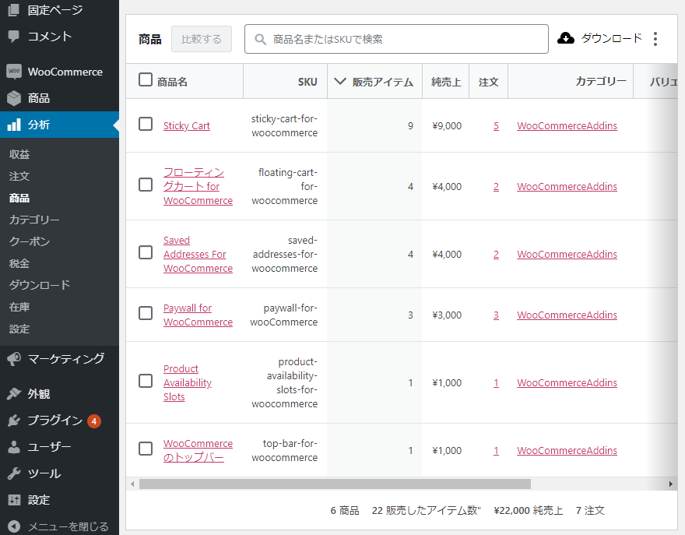Click the download cloud icon

(x=566, y=38)
